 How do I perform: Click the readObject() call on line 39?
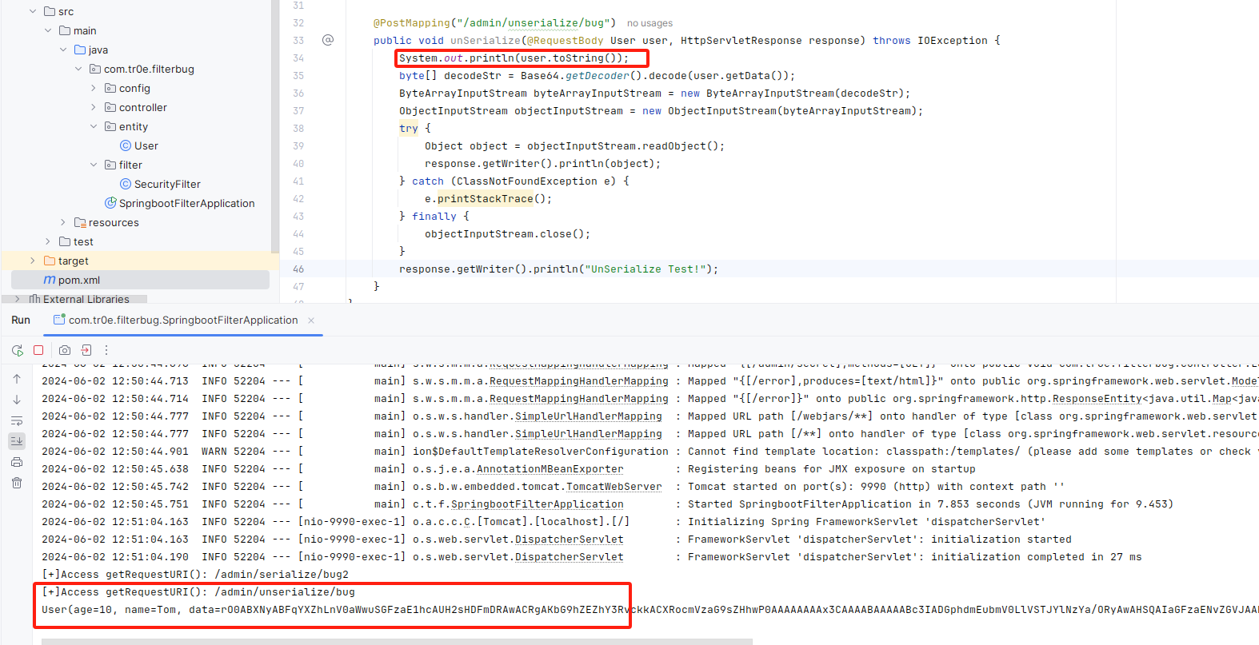680,145
